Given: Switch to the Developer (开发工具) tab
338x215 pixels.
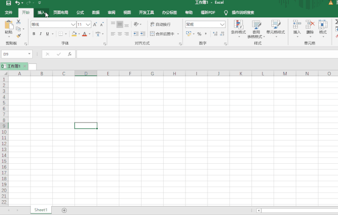Looking at the screenshot, I should coord(146,13).
